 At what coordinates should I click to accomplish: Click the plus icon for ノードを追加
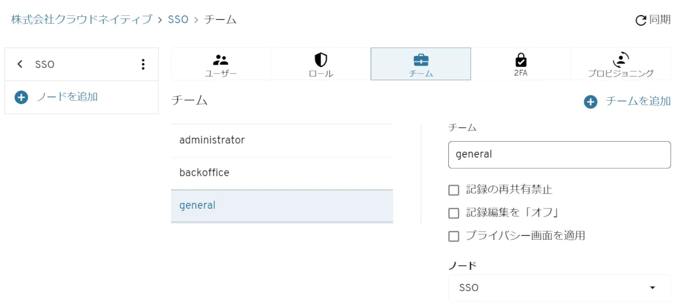(x=21, y=97)
